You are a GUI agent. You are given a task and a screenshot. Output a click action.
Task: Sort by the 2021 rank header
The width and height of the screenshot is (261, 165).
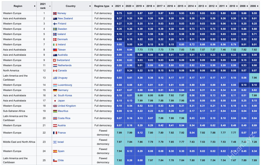(43, 6)
